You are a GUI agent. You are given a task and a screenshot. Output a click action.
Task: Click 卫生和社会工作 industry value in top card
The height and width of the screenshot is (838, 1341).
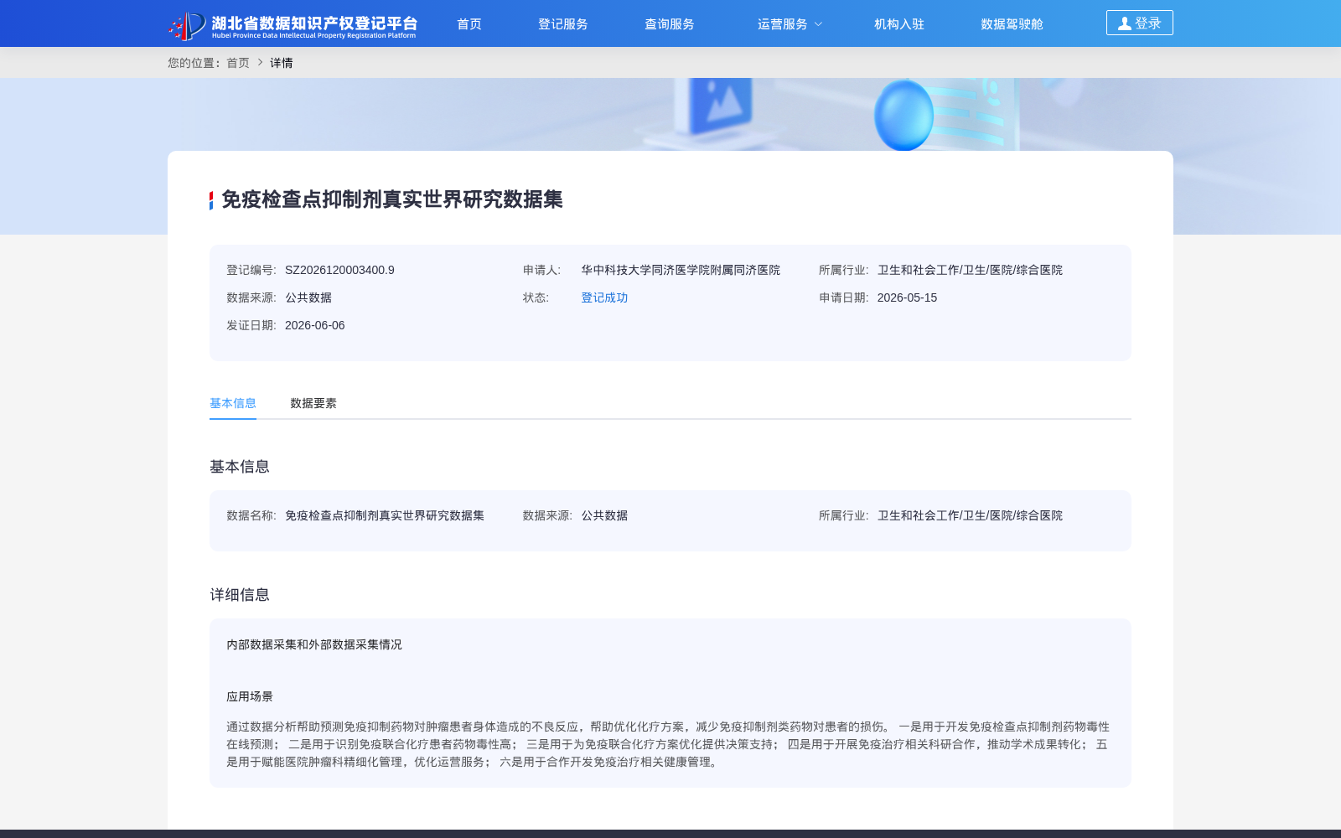click(970, 270)
